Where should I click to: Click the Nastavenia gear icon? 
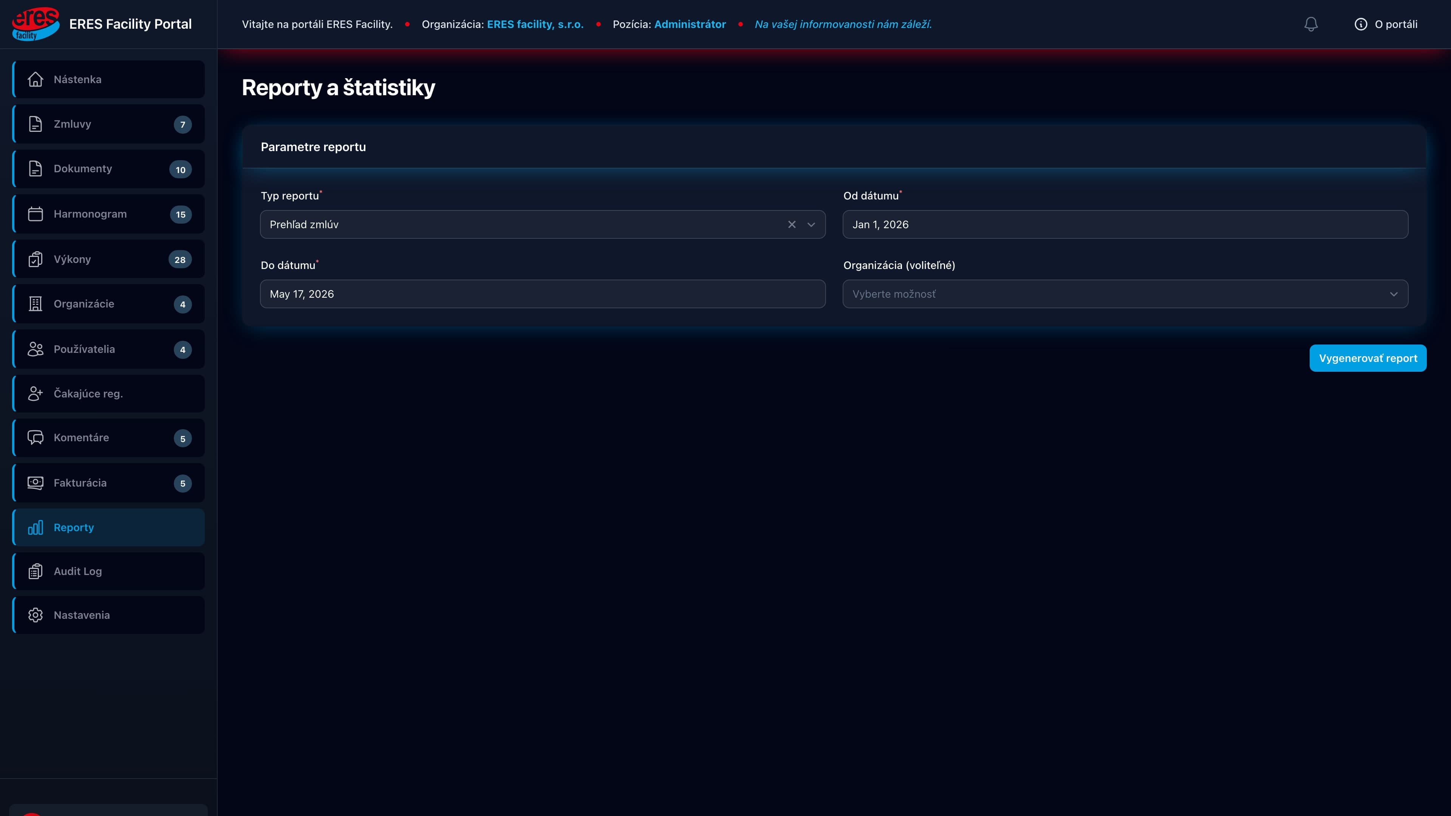36,615
